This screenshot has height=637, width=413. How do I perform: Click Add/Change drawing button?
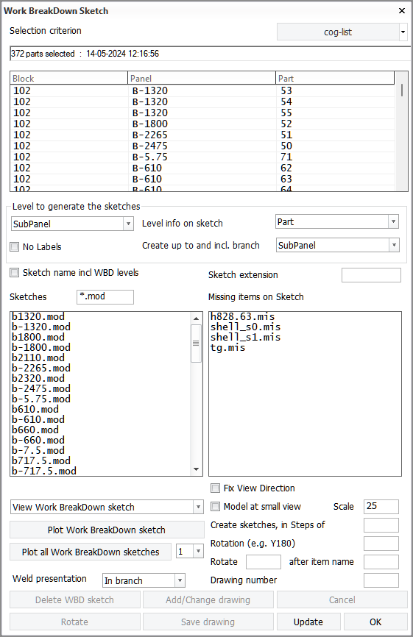pos(208,599)
